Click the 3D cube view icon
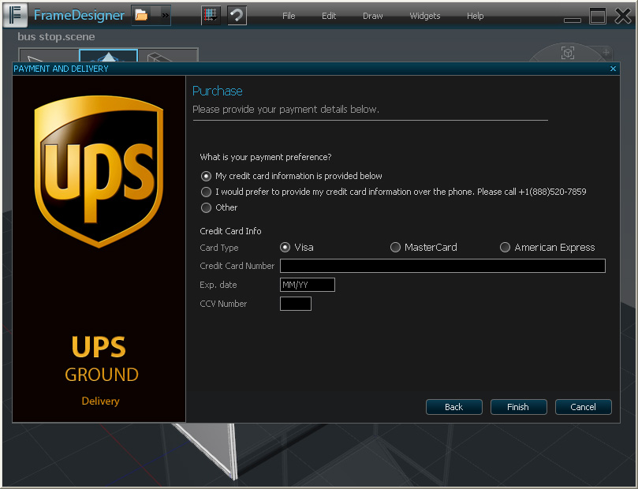 [568, 53]
